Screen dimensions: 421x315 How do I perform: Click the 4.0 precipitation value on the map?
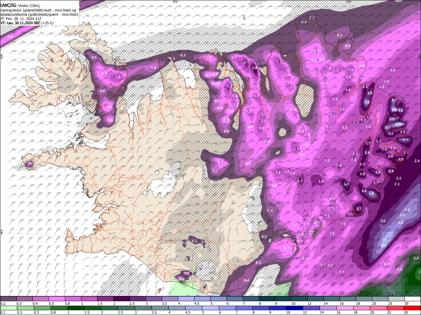coord(372,194)
